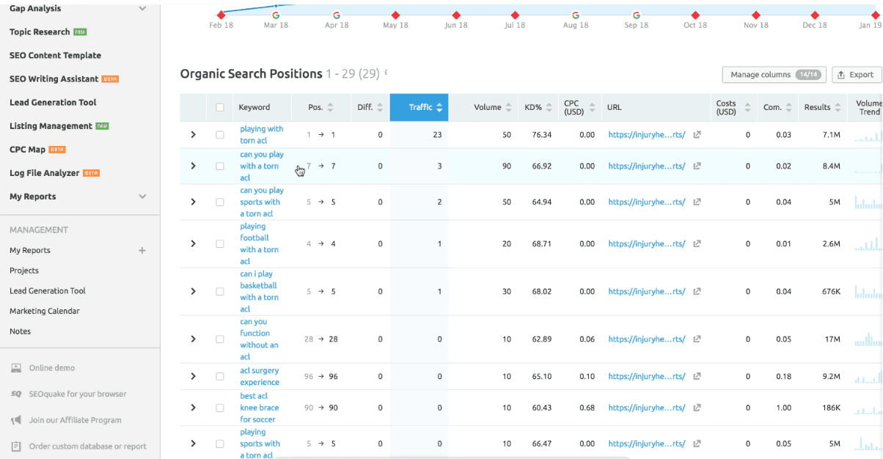Expand the 'acl surgery experience' row

194,376
